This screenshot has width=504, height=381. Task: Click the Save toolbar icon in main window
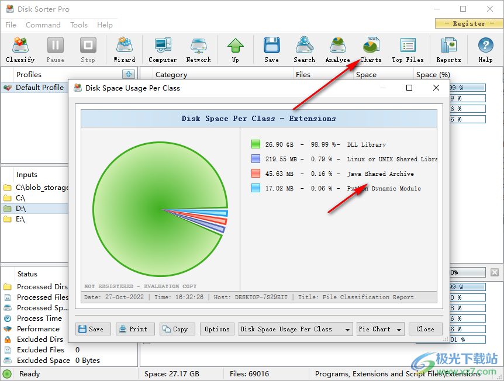point(272,50)
